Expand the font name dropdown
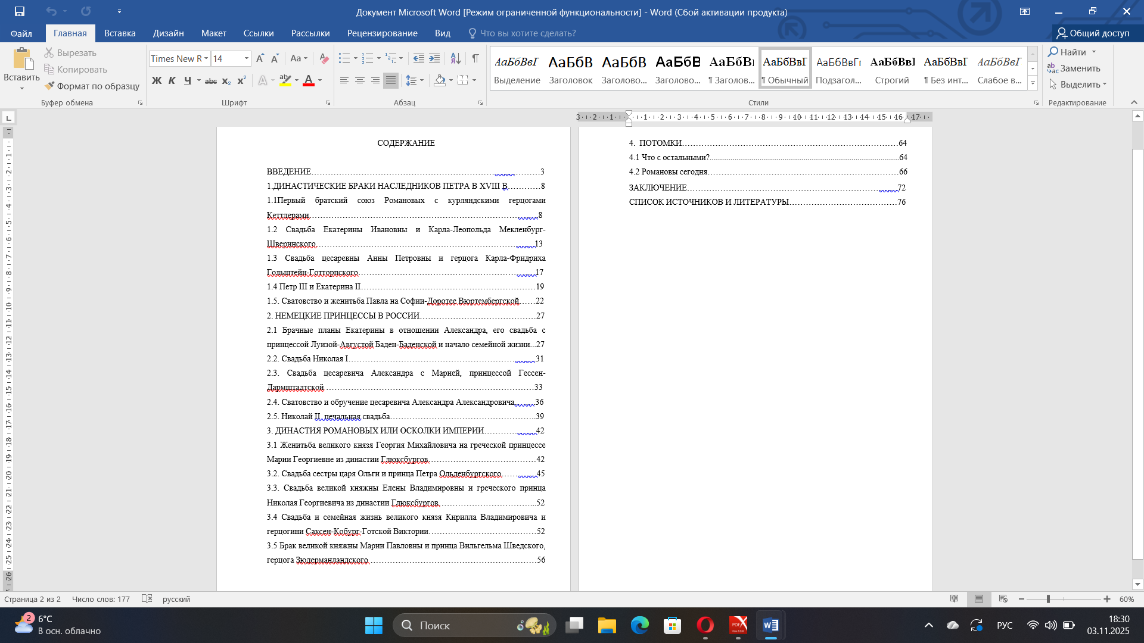Viewport: 1144px width, 643px height. pyautogui.click(x=206, y=58)
